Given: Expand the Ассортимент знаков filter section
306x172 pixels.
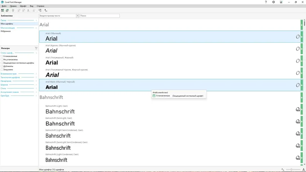Looking at the screenshot, I should click(36, 92).
